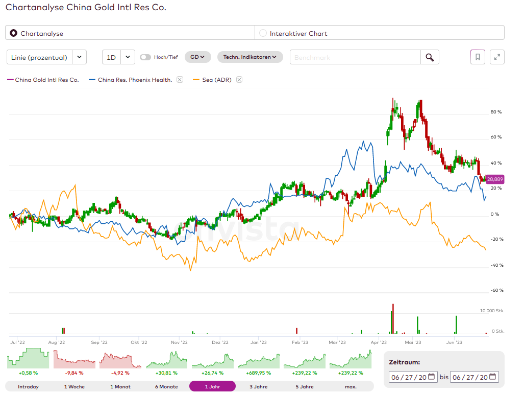The height and width of the screenshot is (394, 524).
Task: Select the 1 Monat time range
Action: 119,386
